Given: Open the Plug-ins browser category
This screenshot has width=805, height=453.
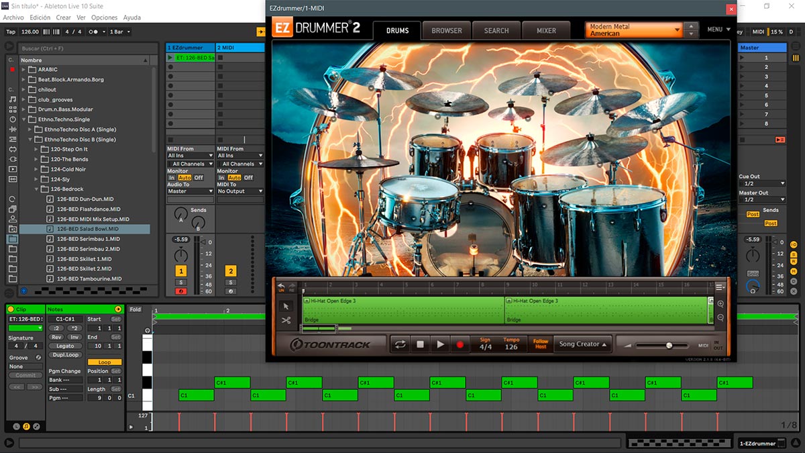Looking at the screenshot, I should 12,159.
